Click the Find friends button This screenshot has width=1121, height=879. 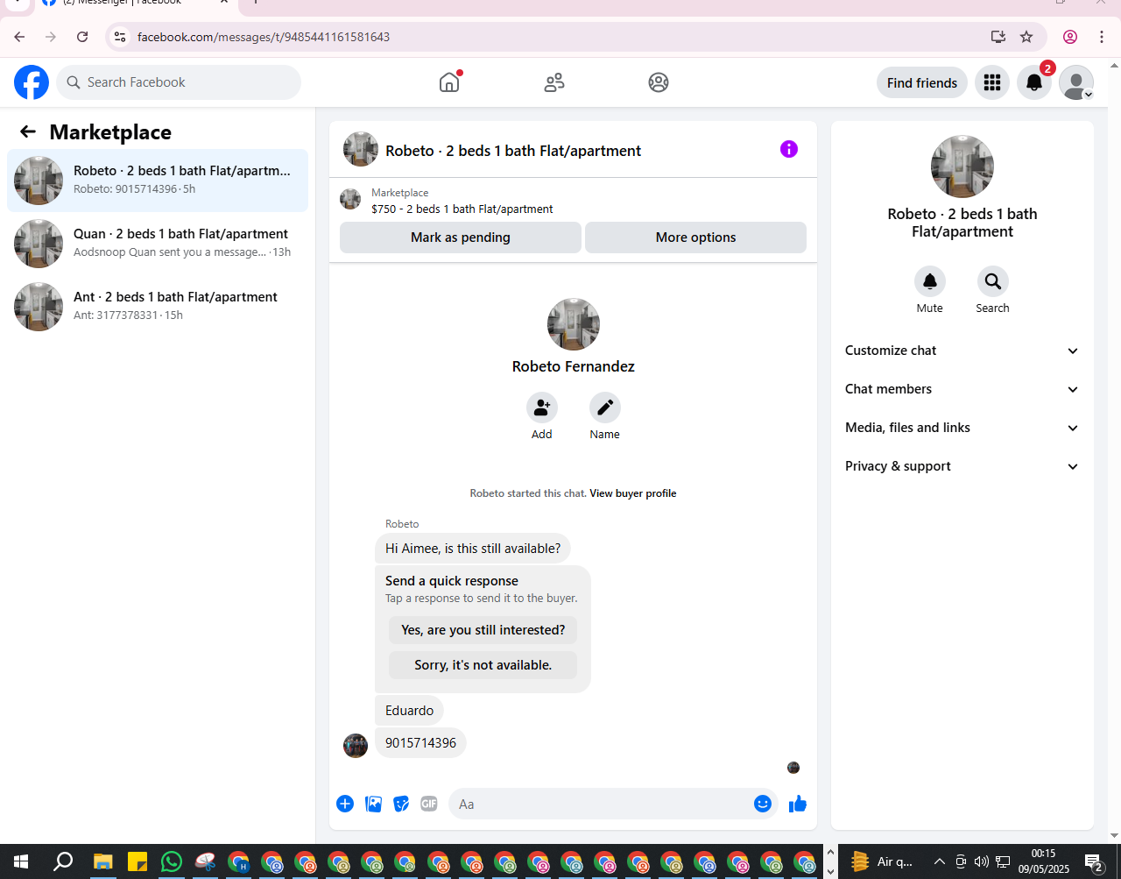(x=922, y=82)
